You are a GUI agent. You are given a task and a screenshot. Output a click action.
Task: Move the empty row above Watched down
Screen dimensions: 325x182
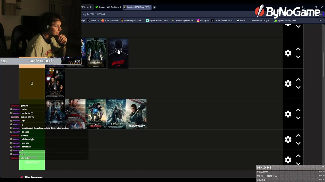[x=298, y=143]
